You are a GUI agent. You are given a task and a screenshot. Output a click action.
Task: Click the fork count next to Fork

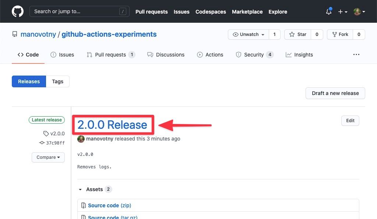click(359, 34)
